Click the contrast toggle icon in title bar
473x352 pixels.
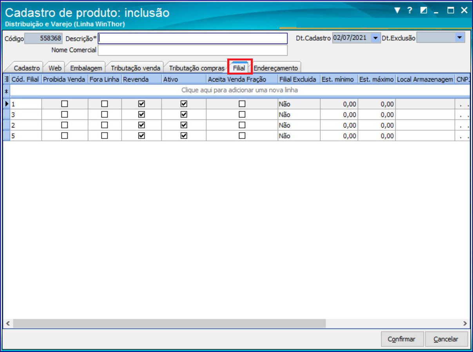pyautogui.click(x=424, y=11)
